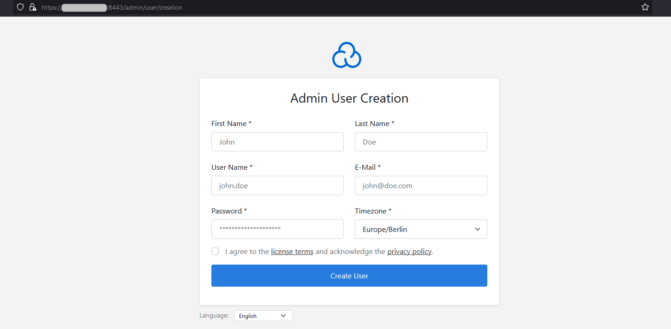The image size is (671, 329).
Task: Click the Password field label
Action: click(x=229, y=211)
